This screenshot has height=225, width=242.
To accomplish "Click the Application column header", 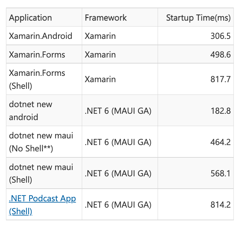I will [30, 18].
